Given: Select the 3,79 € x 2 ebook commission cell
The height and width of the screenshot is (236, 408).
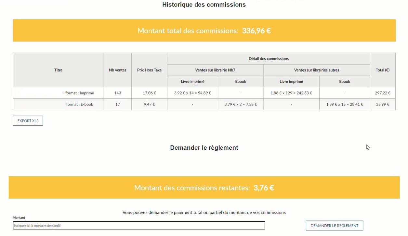Looking at the screenshot, I should pos(241,105).
